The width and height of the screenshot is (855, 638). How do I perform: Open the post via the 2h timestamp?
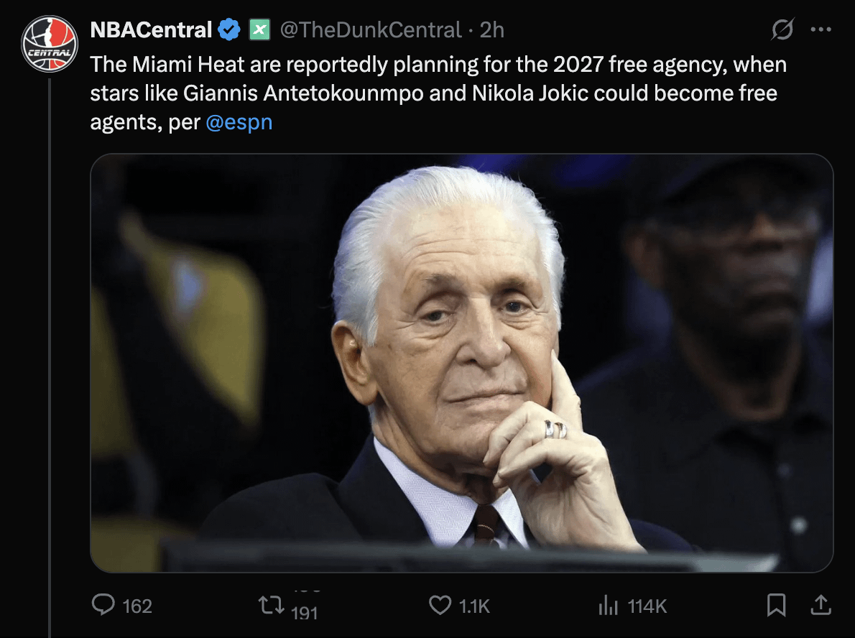point(492,30)
